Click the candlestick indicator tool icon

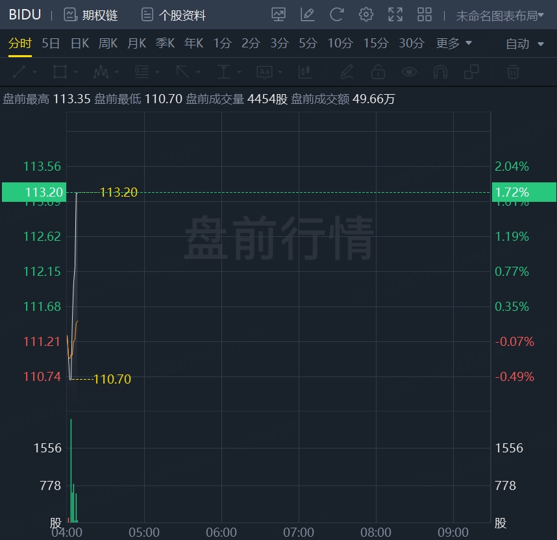pyautogui.click(x=306, y=72)
